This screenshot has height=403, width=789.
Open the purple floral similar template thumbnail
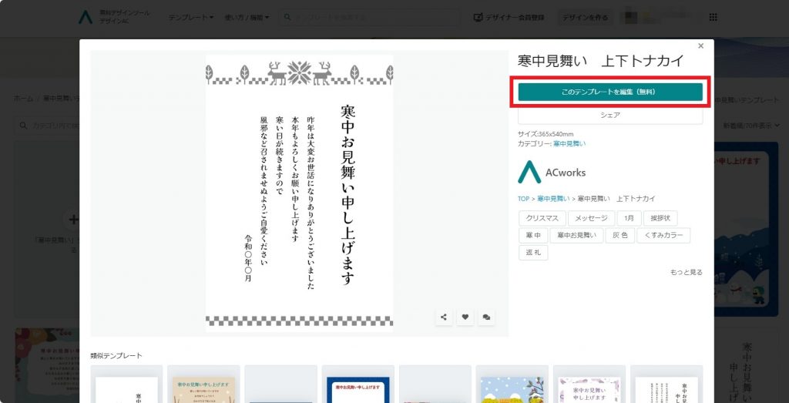click(589, 385)
